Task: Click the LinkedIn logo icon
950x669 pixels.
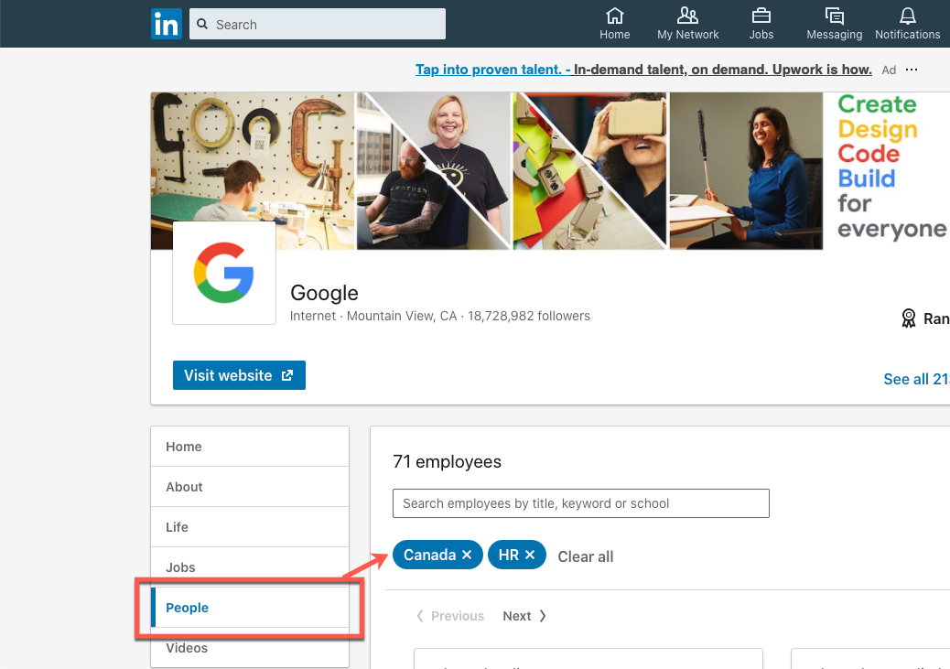Action: [166, 24]
